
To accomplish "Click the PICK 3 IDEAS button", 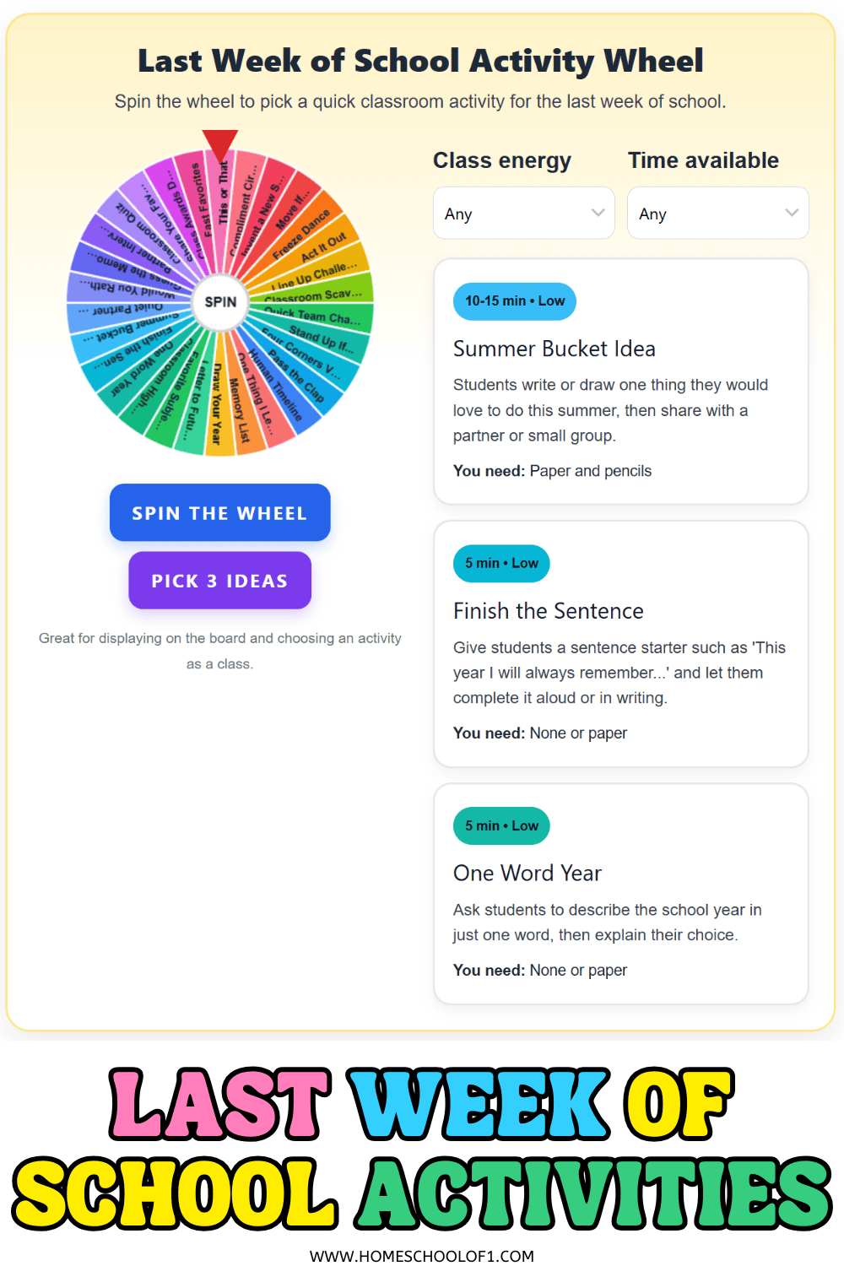I will pos(219,580).
